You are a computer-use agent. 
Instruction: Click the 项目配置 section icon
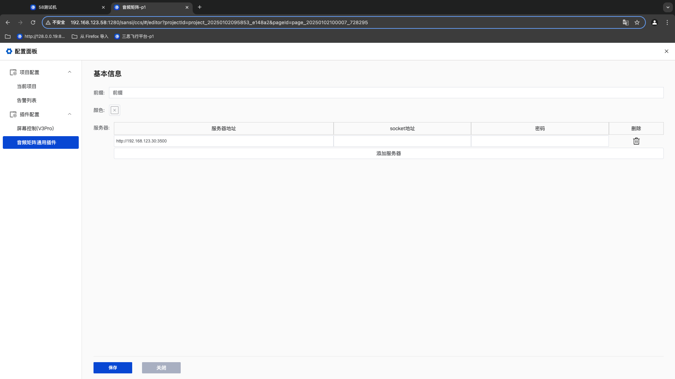(x=13, y=72)
